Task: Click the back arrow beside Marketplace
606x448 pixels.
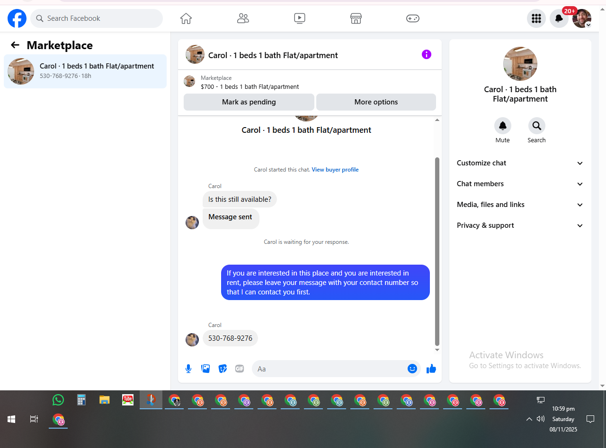Action: pos(15,45)
